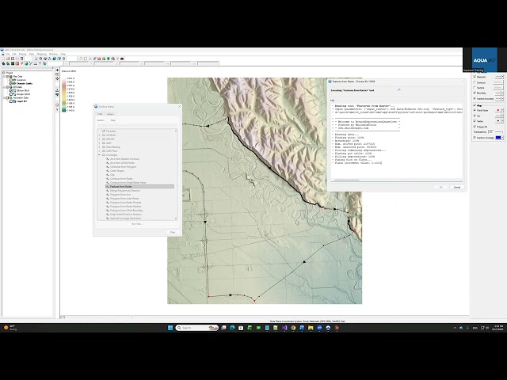507x380 pixels.
Task: Click the Clear search button in Toolbox
Action: tap(112, 120)
